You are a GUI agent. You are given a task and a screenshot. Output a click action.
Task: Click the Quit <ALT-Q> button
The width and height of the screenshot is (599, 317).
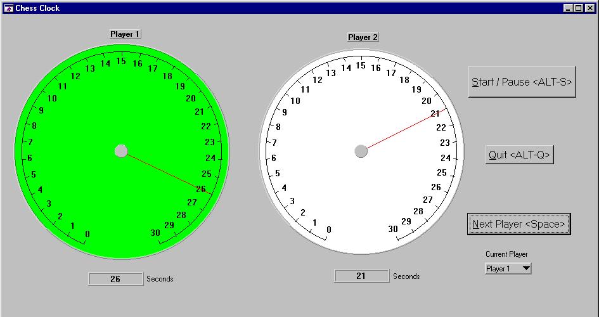(x=520, y=155)
